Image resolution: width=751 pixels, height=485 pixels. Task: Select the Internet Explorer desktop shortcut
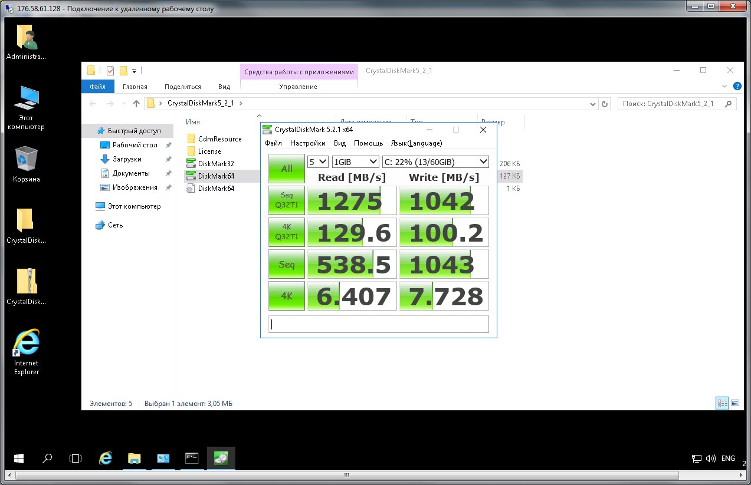click(26, 352)
